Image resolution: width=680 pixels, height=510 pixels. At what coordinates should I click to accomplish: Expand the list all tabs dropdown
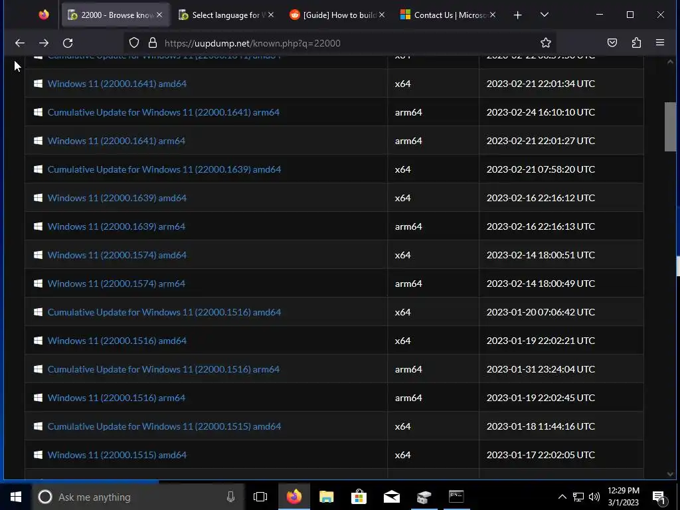tap(545, 15)
